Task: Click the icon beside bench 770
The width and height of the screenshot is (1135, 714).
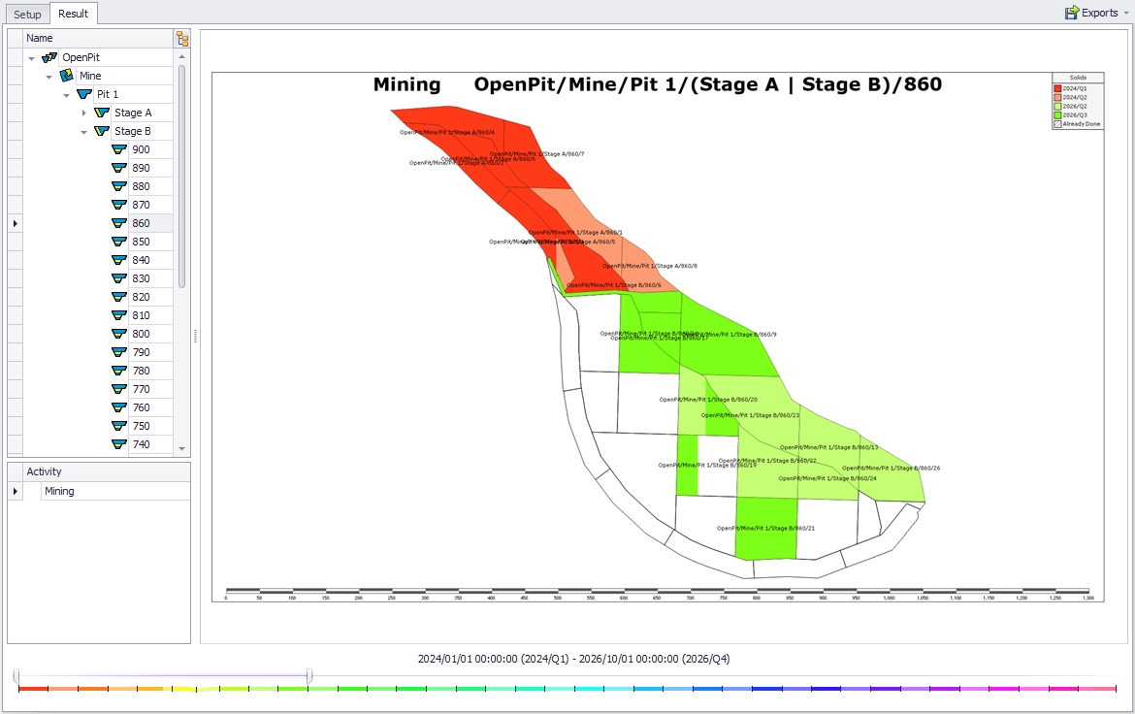Action: (x=119, y=390)
